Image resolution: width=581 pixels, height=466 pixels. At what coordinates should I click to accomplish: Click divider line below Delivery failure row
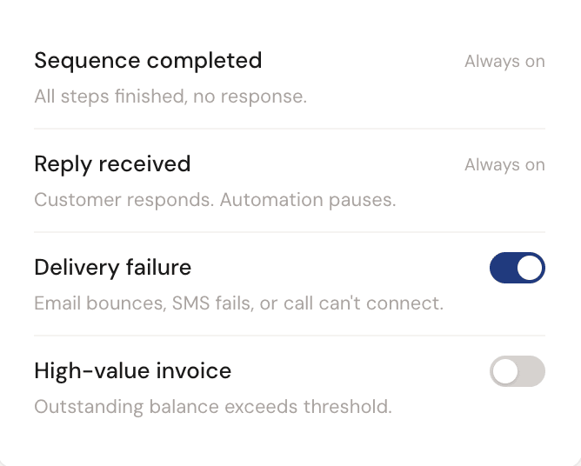coord(290,336)
